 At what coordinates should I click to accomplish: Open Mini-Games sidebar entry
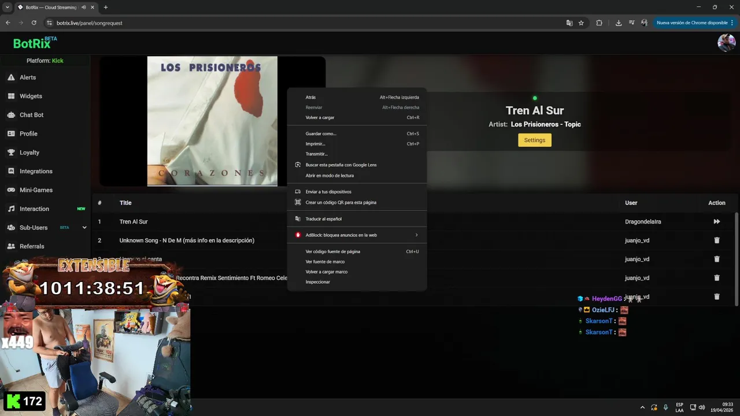pos(36,190)
